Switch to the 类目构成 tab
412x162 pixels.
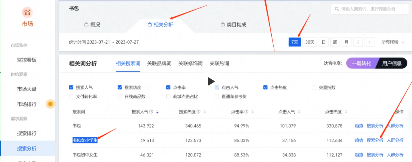pyautogui.click(x=233, y=25)
